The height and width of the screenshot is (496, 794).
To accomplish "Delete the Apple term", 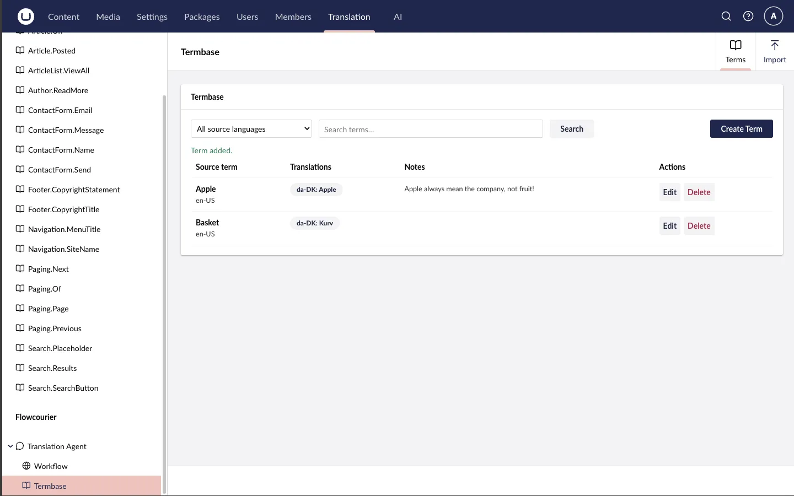I will coord(699,192).
